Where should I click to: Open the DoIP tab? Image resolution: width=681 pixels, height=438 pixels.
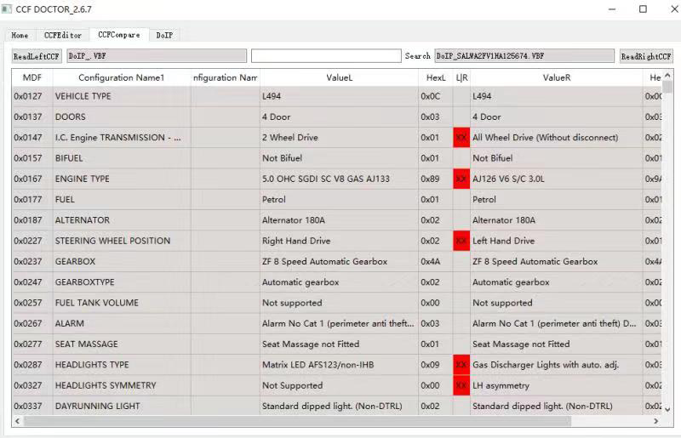[164, 35]
